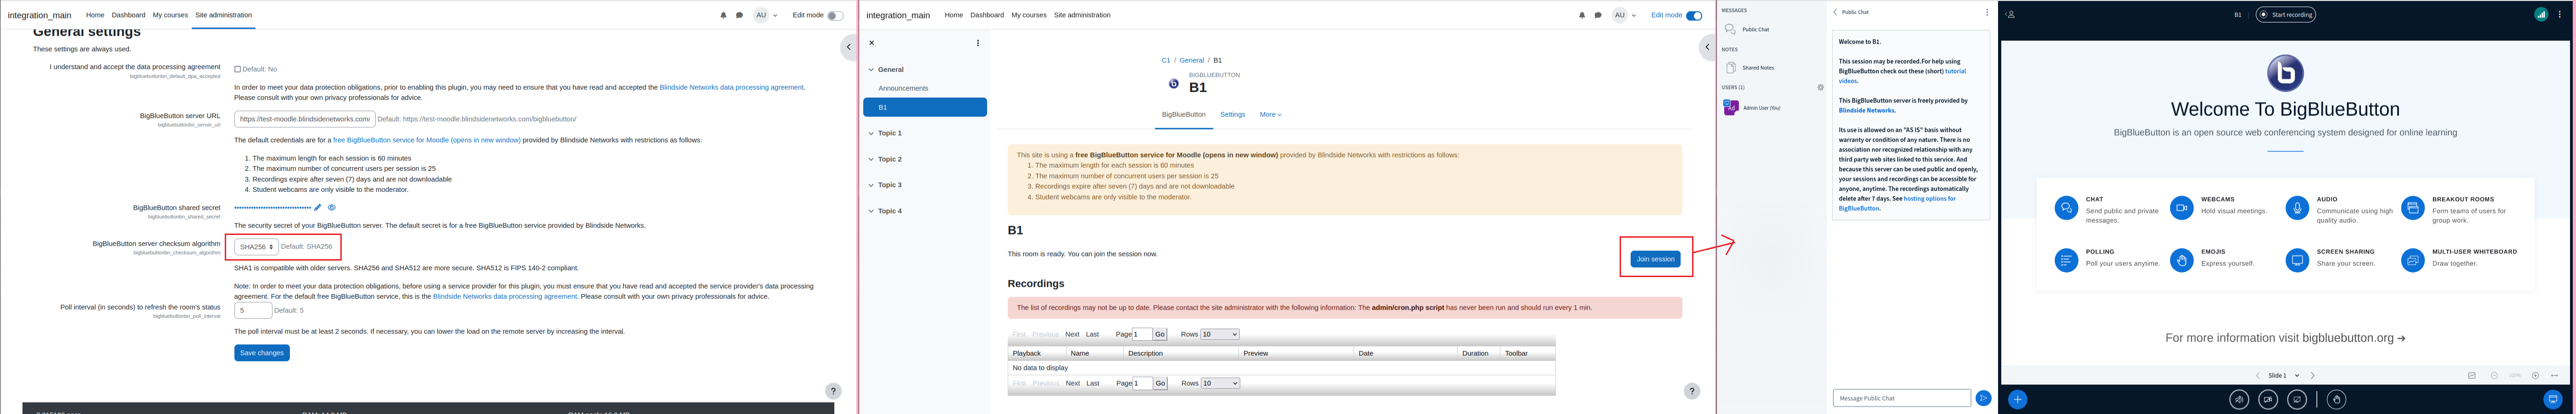Open tutorial videos link in chat

1903,76
